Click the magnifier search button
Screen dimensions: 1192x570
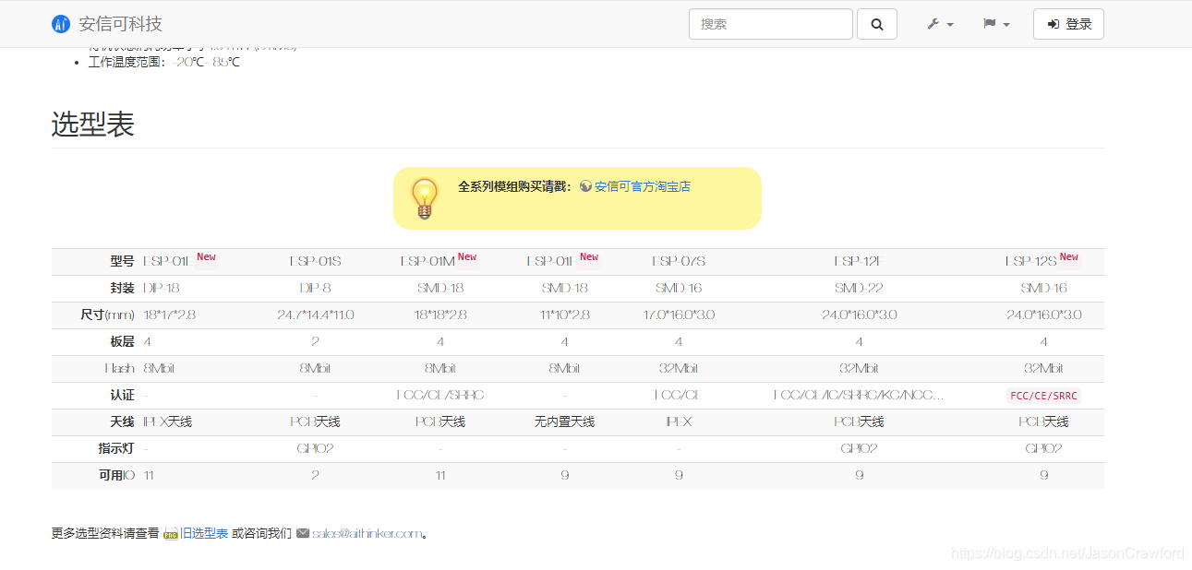pyautogui.click(x=877, y=24)
